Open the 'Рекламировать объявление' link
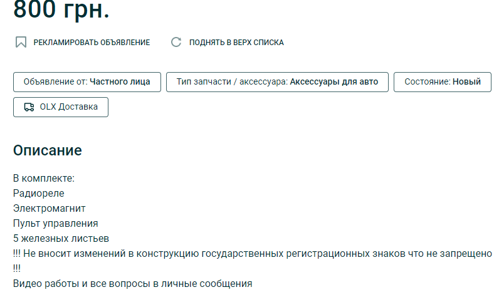This screenshot has width=499, height=307. 92,43
